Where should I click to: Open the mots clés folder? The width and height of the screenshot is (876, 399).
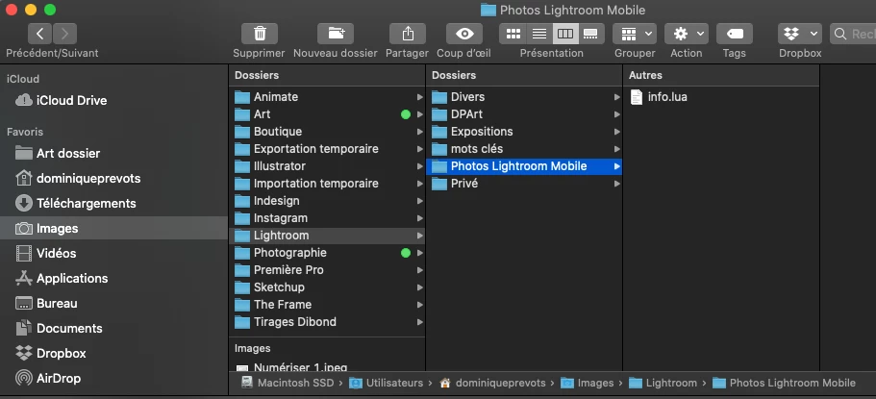tap(524, 149)
